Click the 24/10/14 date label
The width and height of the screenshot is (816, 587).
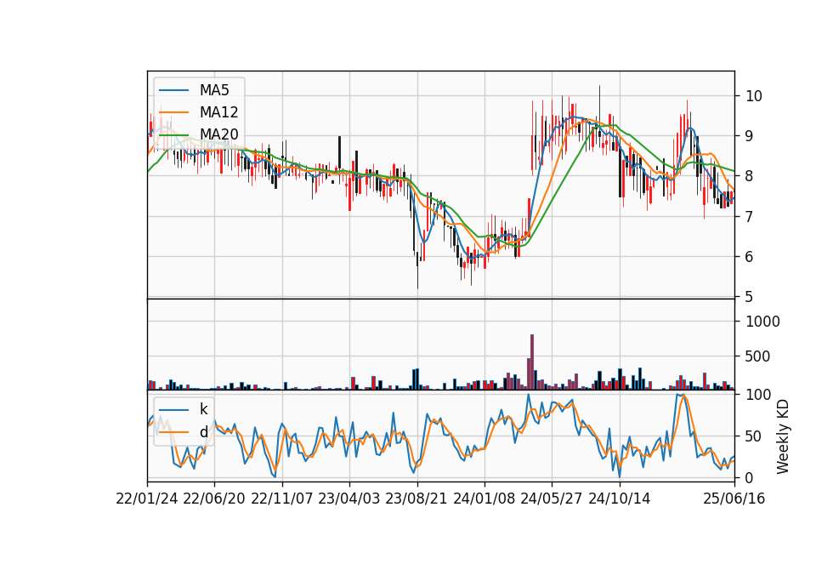620,499
